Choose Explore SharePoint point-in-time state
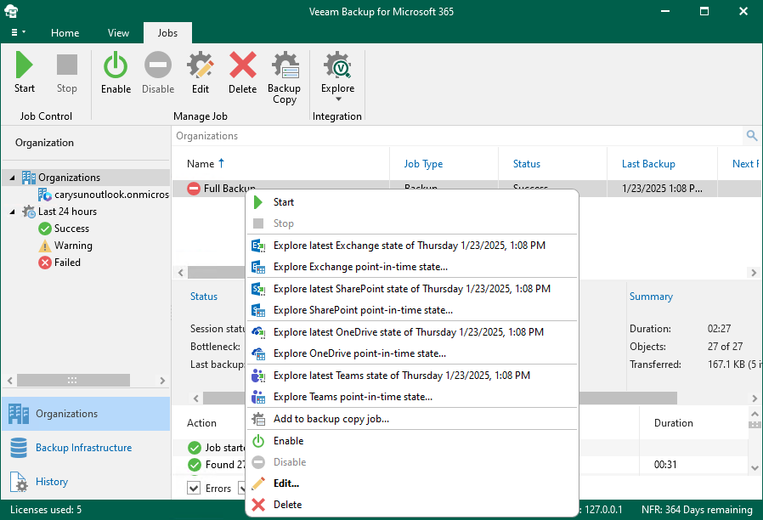The width and height of the screenshot is (763, 520). click(x=412, y=310)
